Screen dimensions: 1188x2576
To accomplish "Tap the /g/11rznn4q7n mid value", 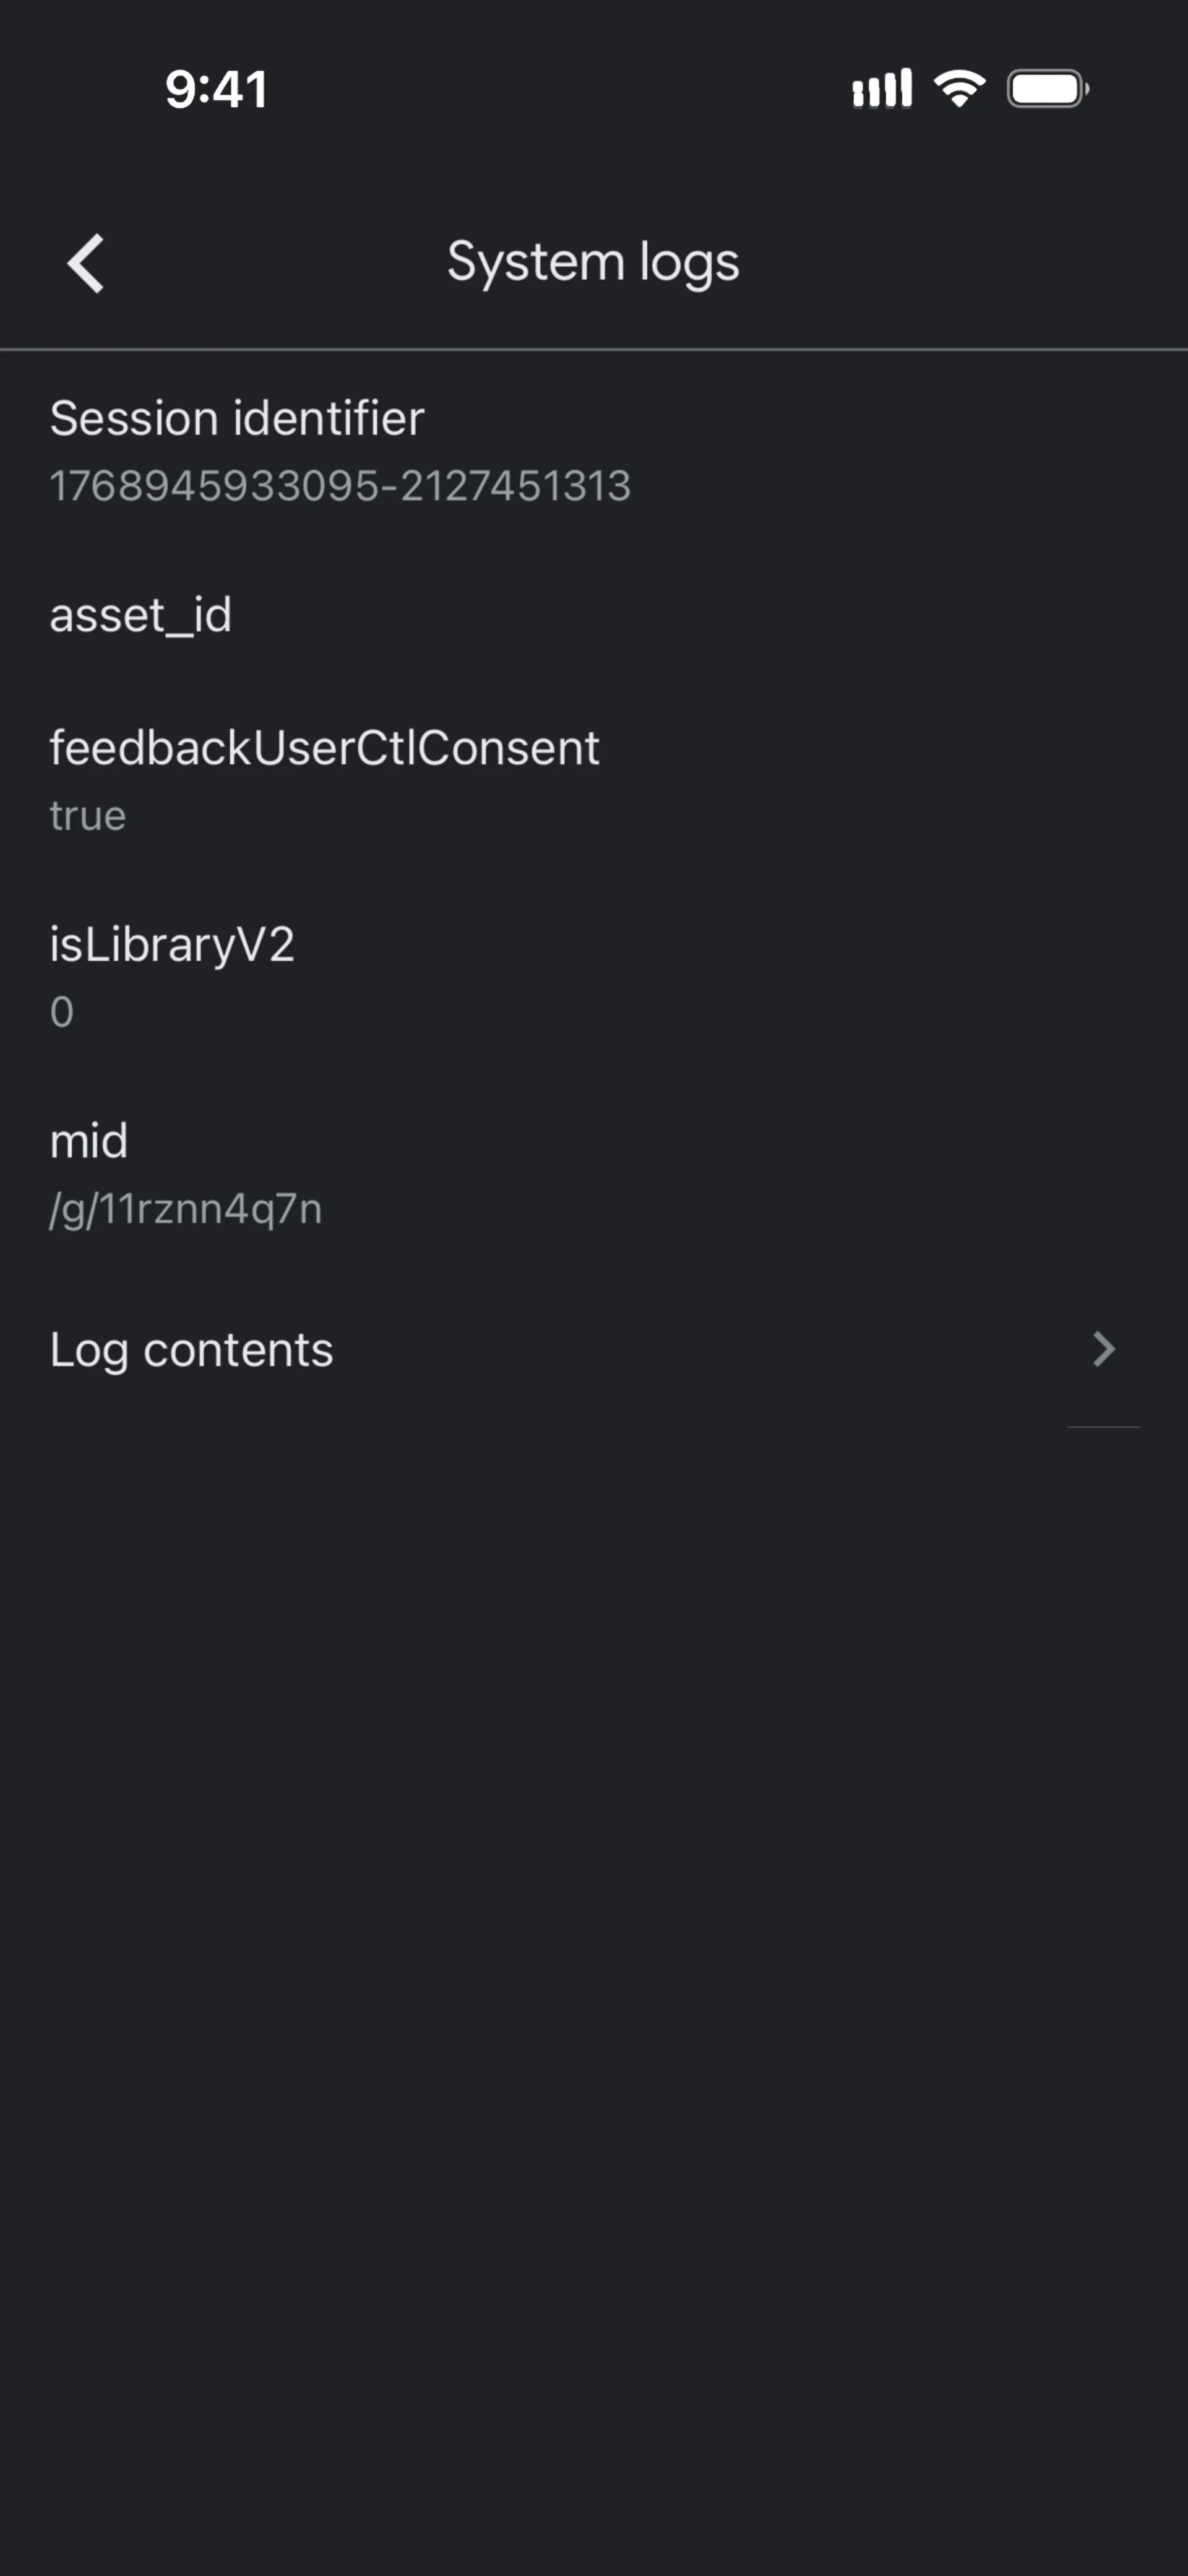I will point(186,1209).
